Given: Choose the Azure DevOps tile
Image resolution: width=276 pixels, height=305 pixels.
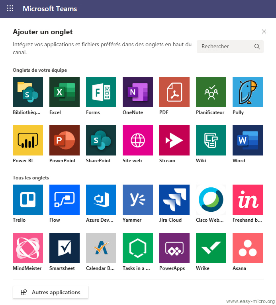Looking at the screenshot, I should tap(101, 200).
